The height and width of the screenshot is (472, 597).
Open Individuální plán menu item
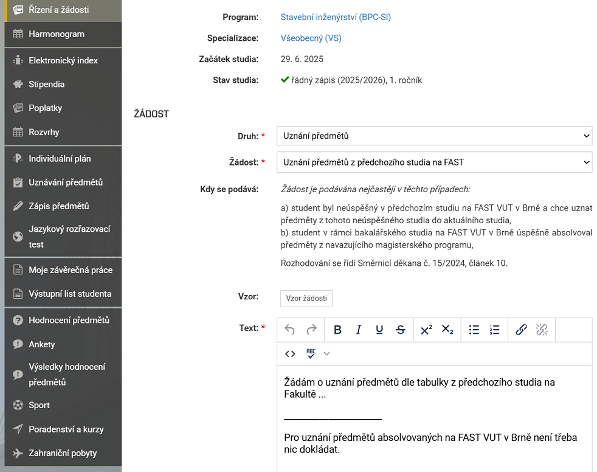[63, 159]
